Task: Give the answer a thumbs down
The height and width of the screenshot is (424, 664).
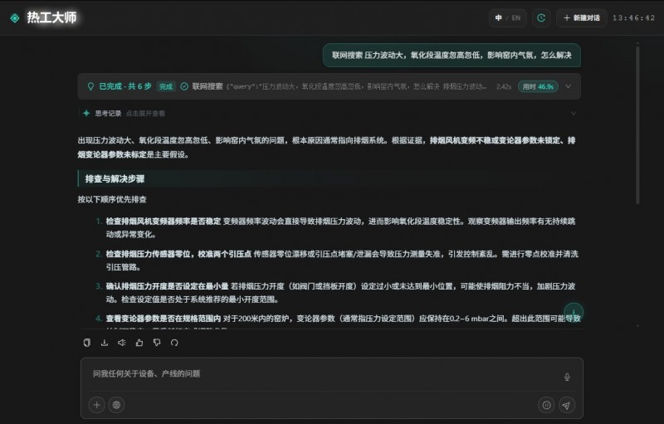Action: (157, 343)
